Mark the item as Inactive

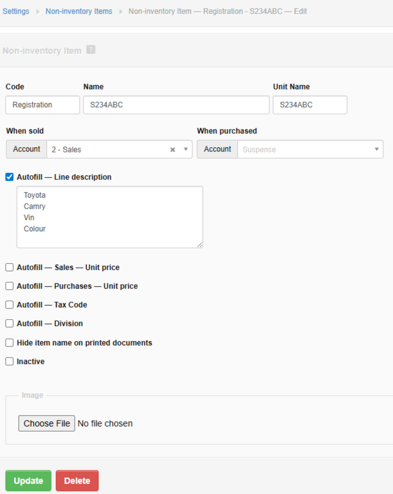[x=10, y=361]
